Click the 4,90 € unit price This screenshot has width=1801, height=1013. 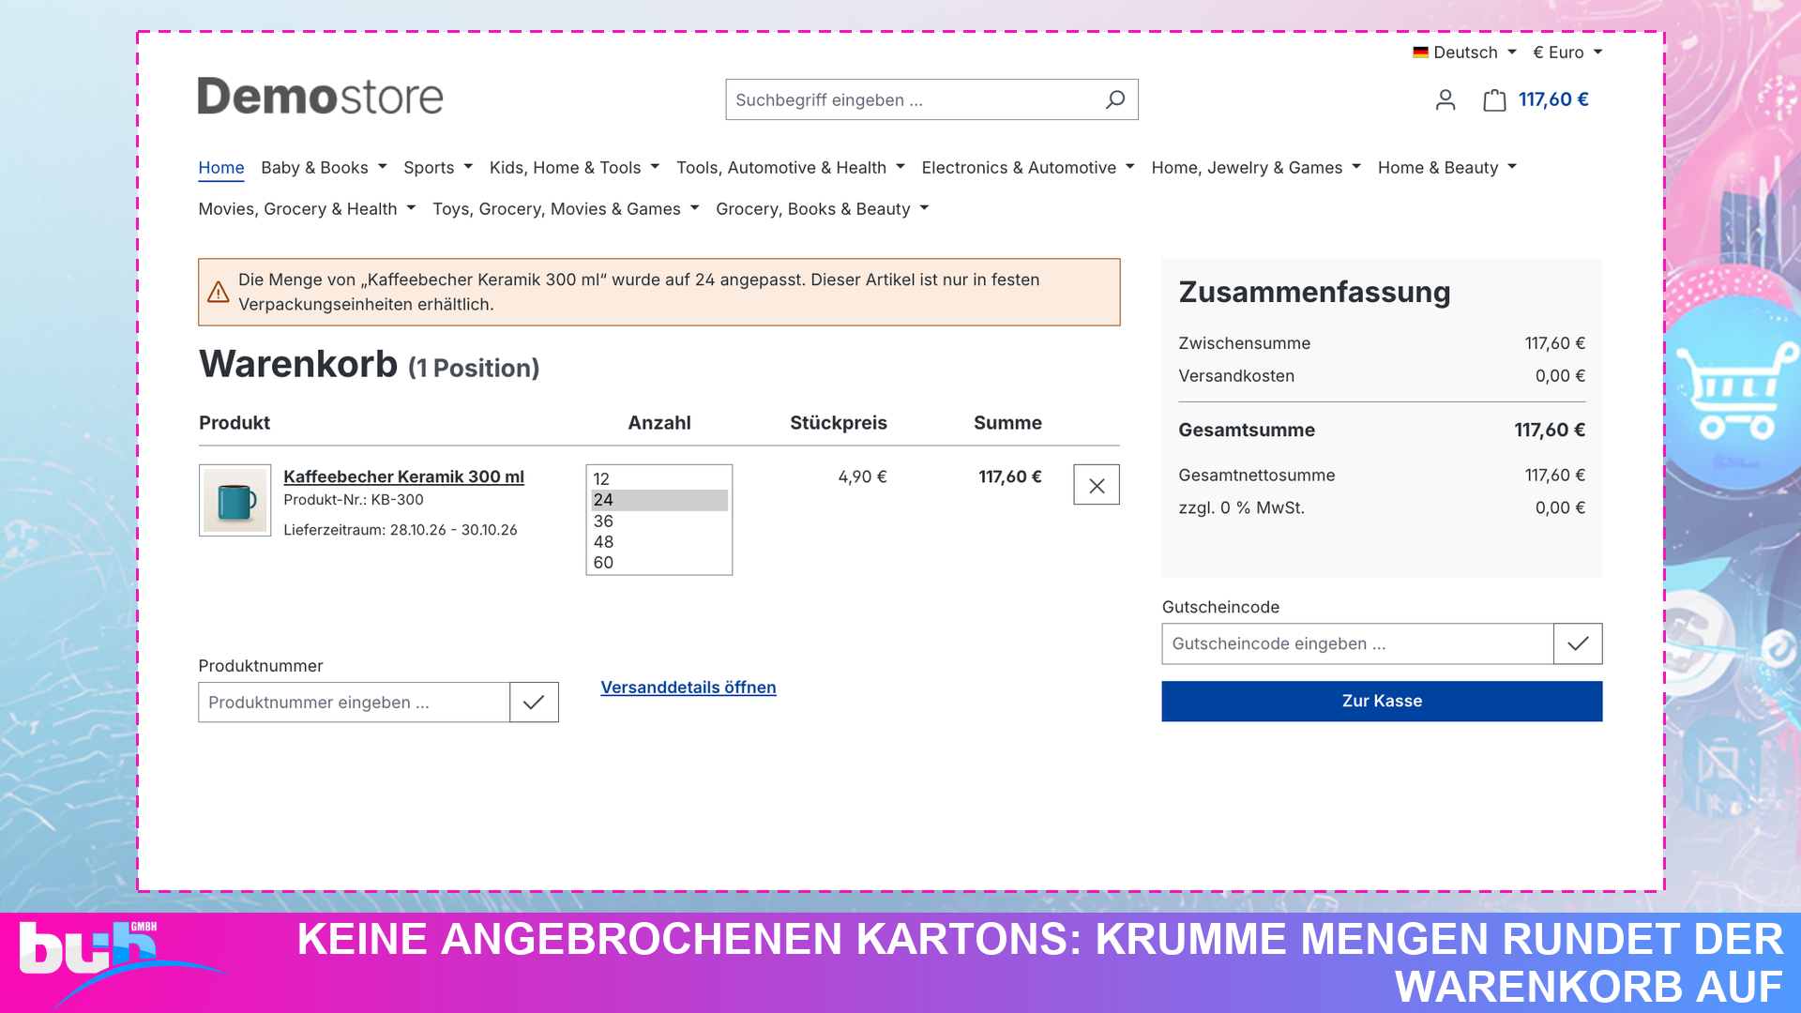pos(862,476)
